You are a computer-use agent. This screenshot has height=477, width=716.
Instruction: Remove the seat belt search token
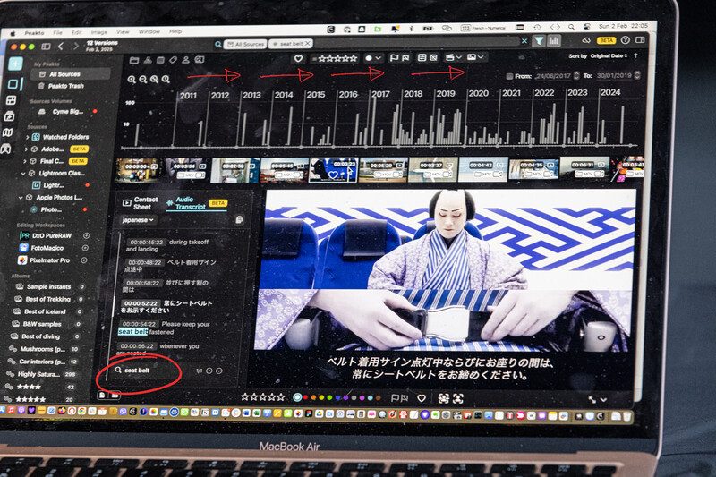click(x=308, y=43)
